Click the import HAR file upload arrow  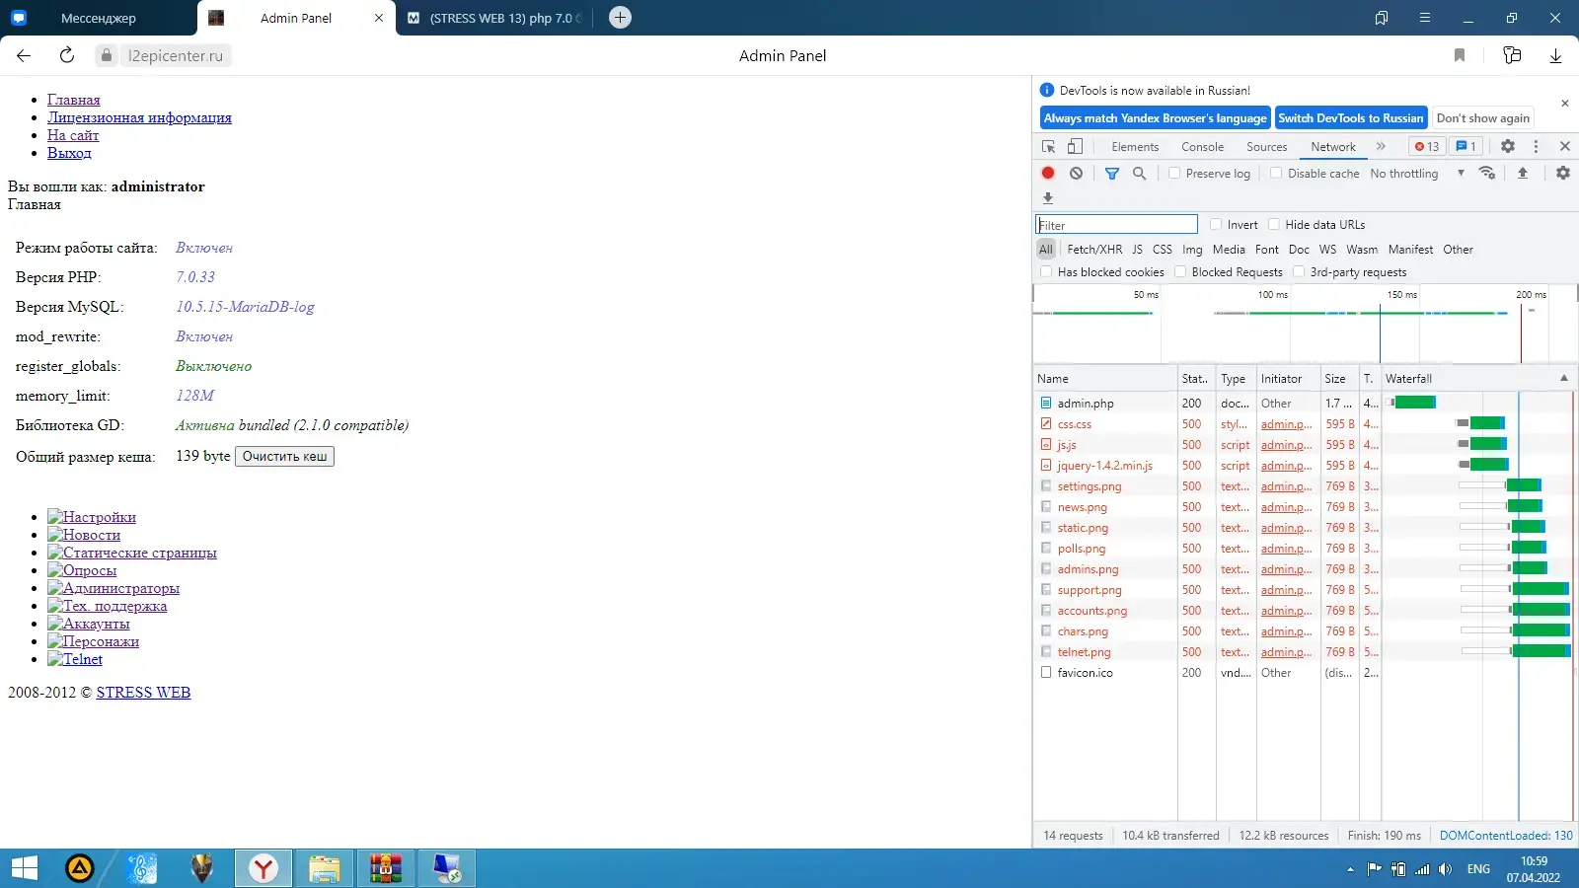(x=1523, y=173)
